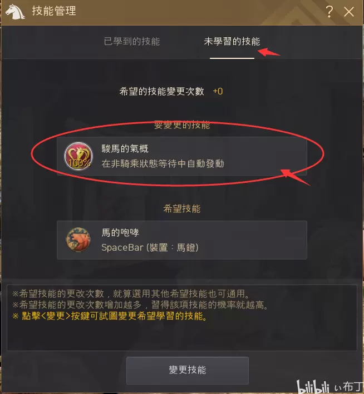Switch to the 已學到的技能 tab
This screenshot has height=394, width=364.
[132, 42]
